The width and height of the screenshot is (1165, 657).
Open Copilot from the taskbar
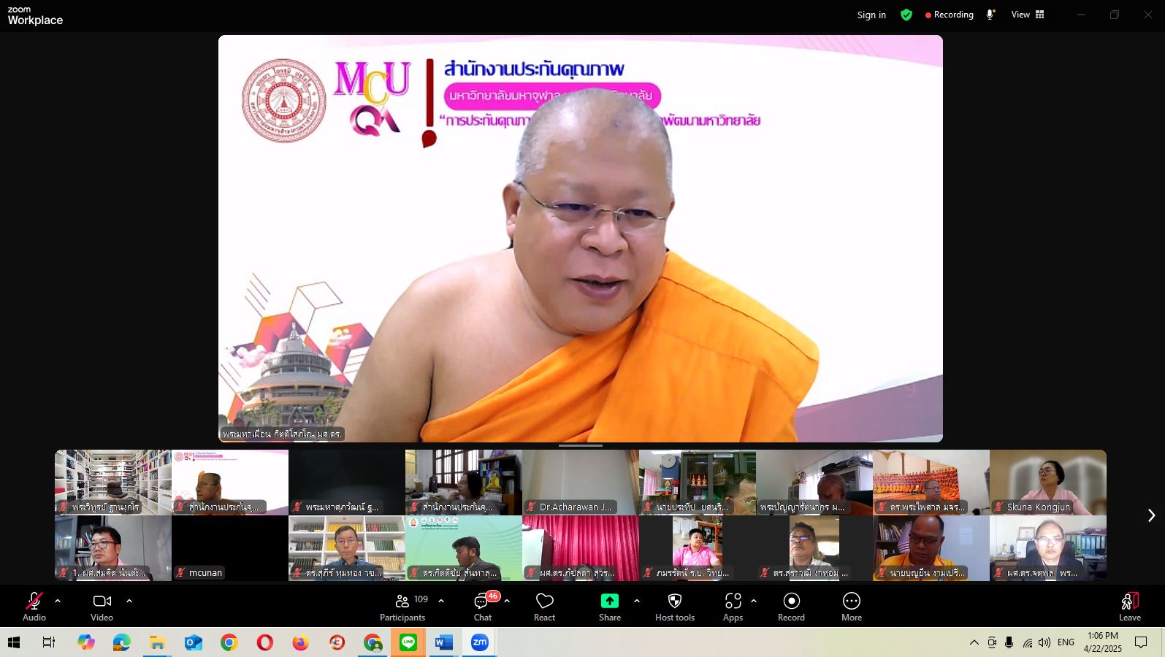86,642
